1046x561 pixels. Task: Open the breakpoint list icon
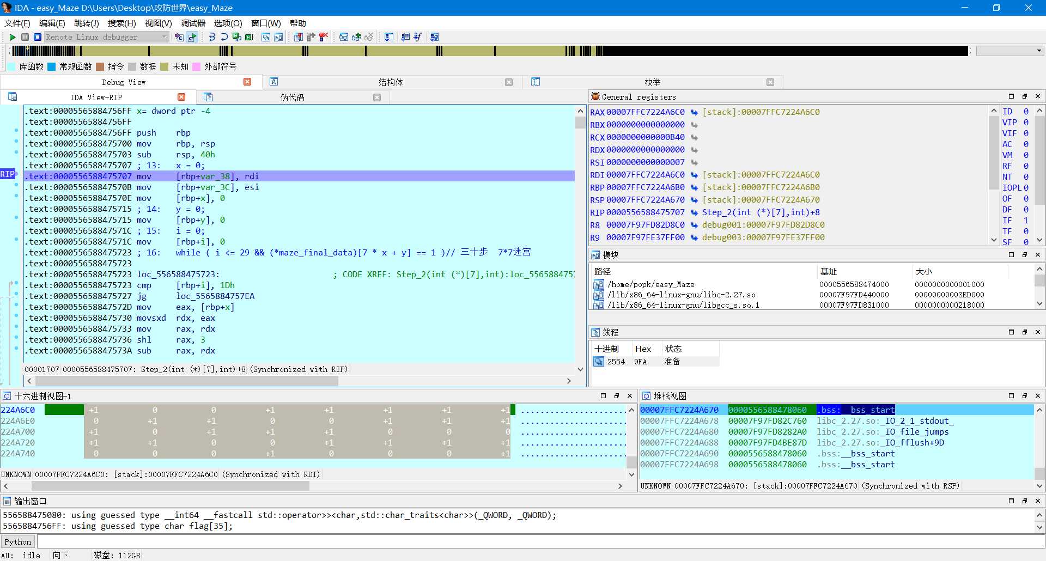(x=299, y=37)
